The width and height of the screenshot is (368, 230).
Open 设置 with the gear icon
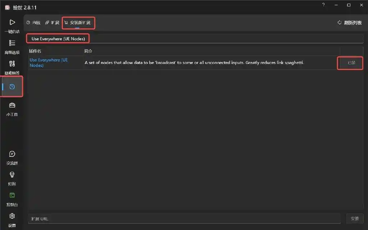tap(12, 216)
